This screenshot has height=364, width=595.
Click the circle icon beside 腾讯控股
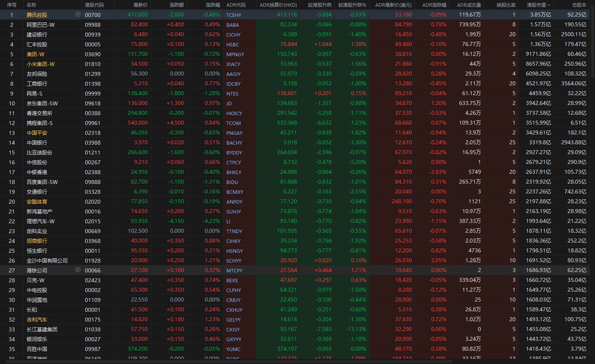77,15
